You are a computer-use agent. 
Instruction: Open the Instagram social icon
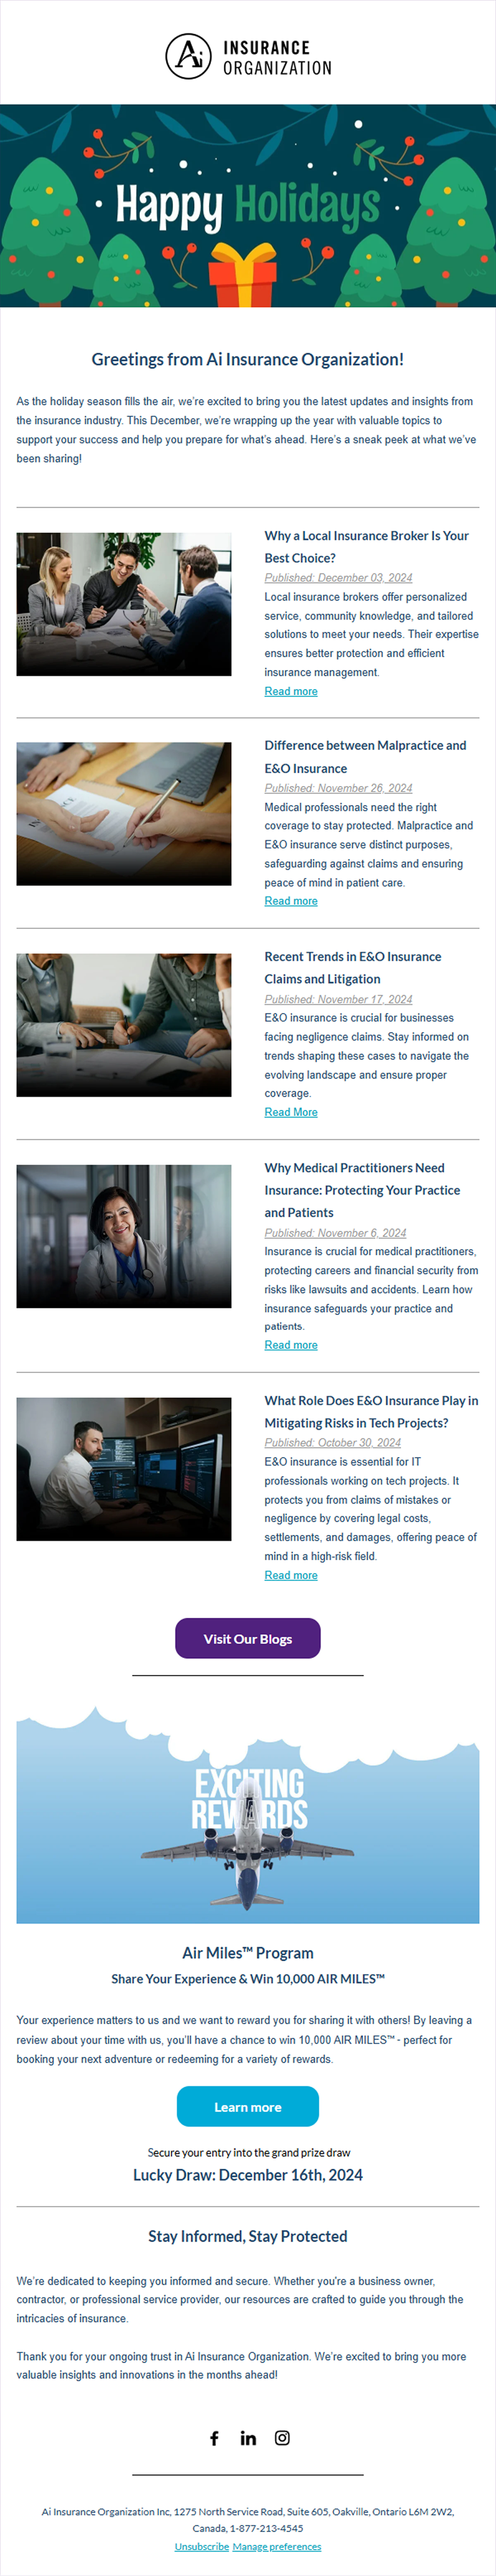tap(282, 2438)
